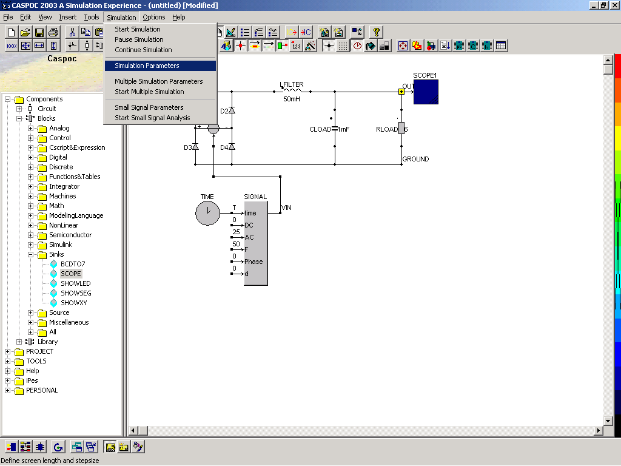Click the C code chip icon

pos(473,46)
